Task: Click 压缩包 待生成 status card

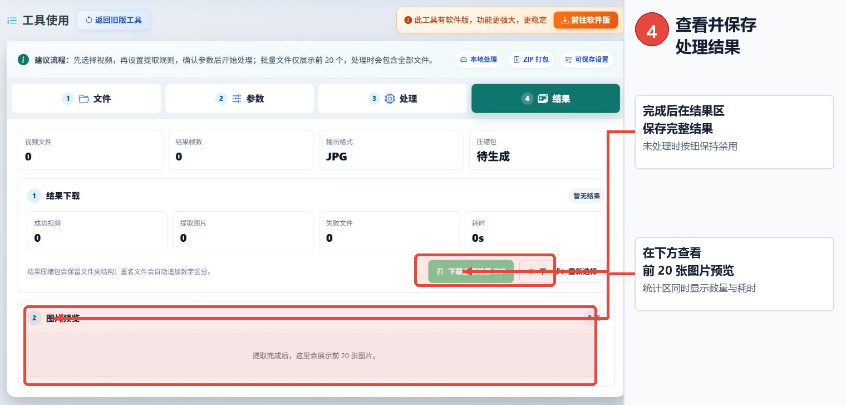Action: click(x=542, y=150)
